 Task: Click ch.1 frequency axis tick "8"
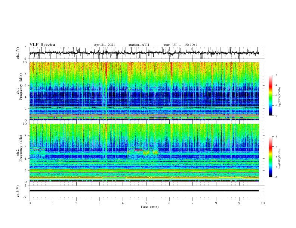tap(26, 74)
